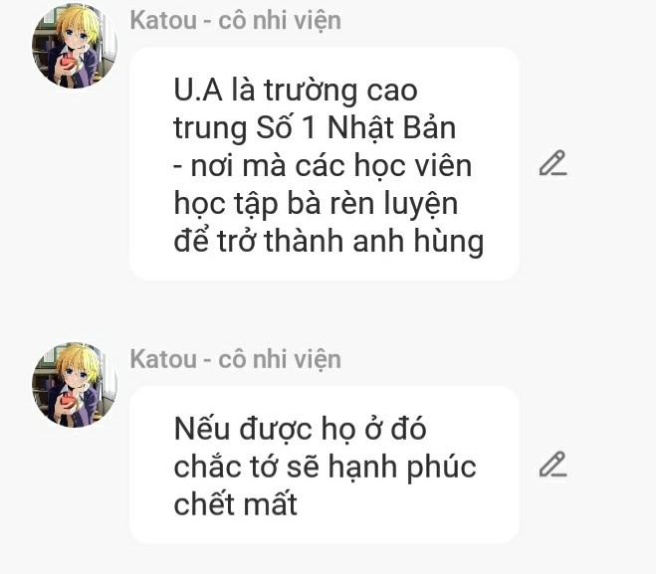Open Katou's avatar beside the U.A message
This screenshot has height=574, width=656.
pos(75,46)
